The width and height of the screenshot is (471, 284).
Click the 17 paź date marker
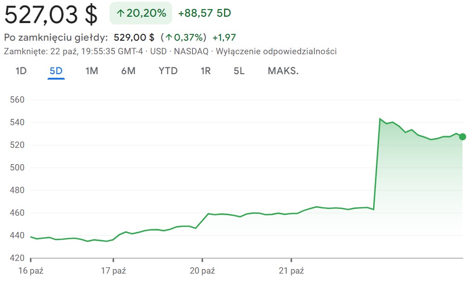tap(113, 271)
